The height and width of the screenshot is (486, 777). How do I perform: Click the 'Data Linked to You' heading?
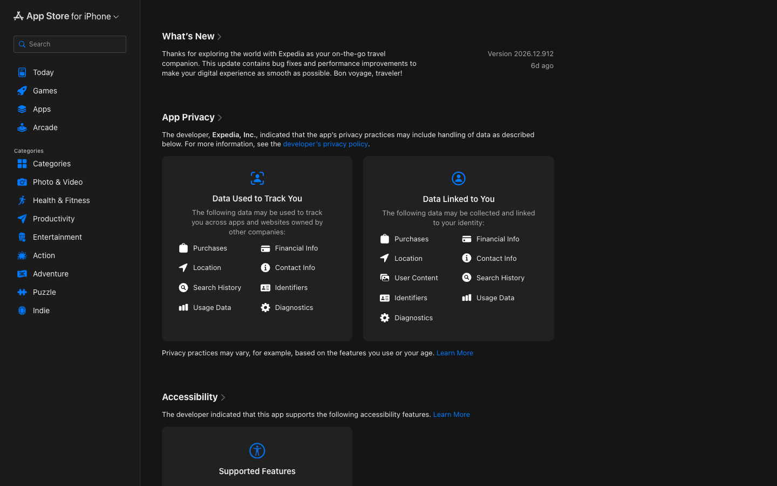coord(459,199)
